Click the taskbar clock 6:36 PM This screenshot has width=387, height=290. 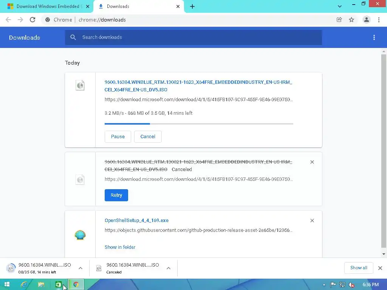[x=370, y=285]
